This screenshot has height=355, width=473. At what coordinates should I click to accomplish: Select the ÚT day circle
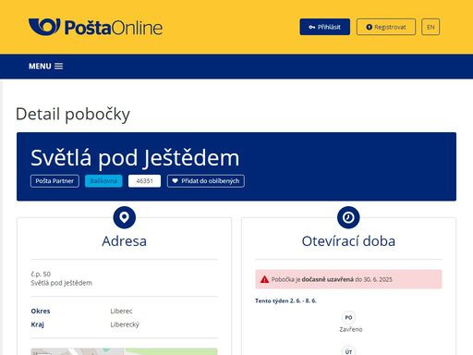348,350
